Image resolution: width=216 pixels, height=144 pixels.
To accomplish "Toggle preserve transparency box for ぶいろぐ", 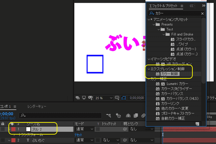I will (98, 140).
